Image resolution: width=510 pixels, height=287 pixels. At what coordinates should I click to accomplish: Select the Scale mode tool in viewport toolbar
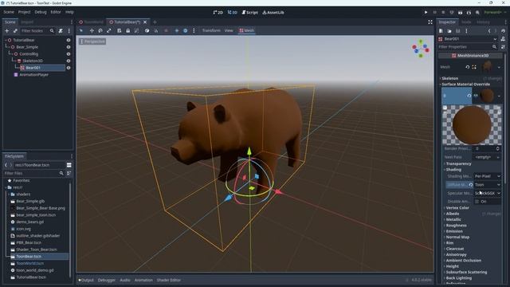pos(108,30)
